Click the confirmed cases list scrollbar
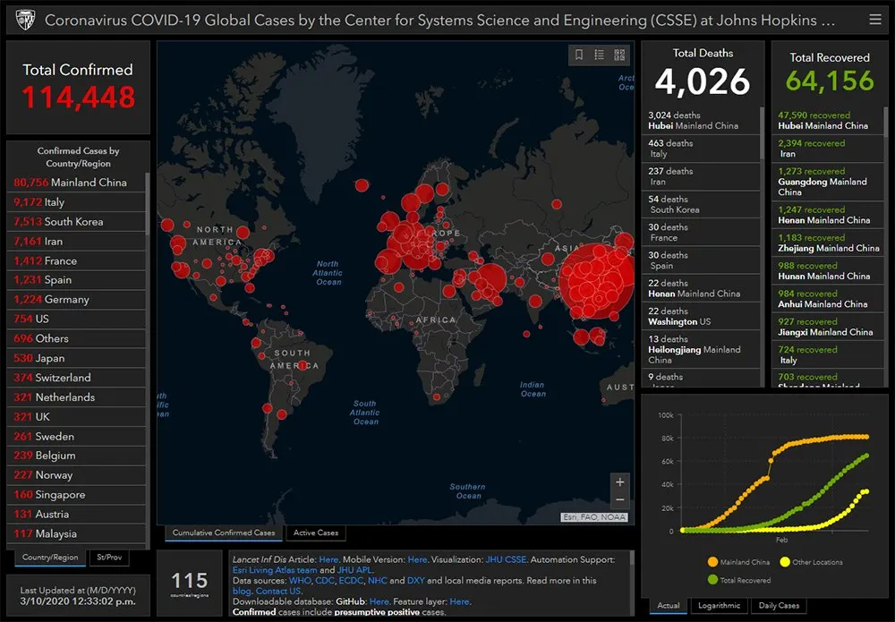 (149, 204)
